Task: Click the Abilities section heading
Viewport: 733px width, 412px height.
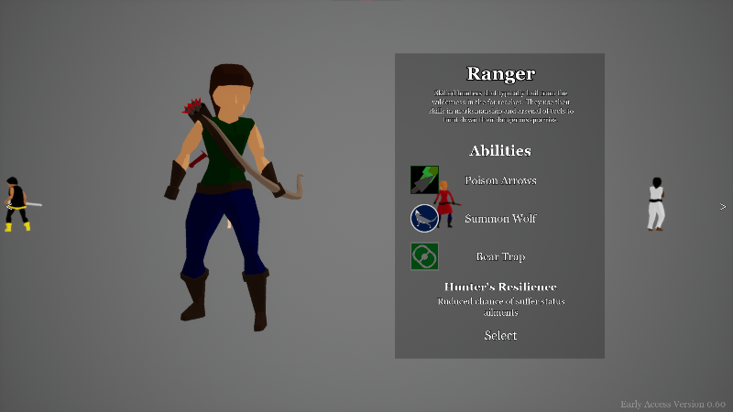Action: [500, 150]
